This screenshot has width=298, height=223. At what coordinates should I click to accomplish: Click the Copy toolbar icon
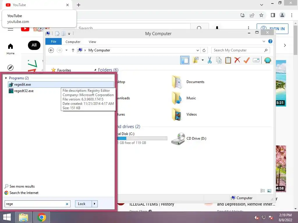coord(219,60)
